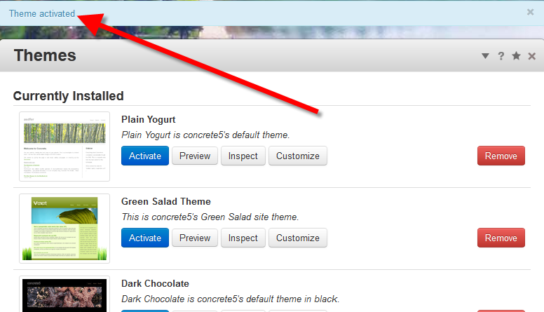This screenshot has width=544, height=312.
Task: Bookmark Themes page with the star icon
Action: tap(516, 56)
